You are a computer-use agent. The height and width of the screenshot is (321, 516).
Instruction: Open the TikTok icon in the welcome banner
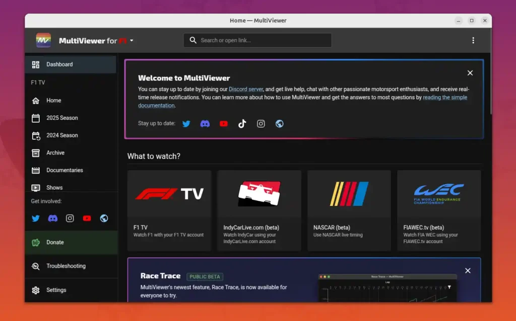pyautogui.click(x=242, y=123)
